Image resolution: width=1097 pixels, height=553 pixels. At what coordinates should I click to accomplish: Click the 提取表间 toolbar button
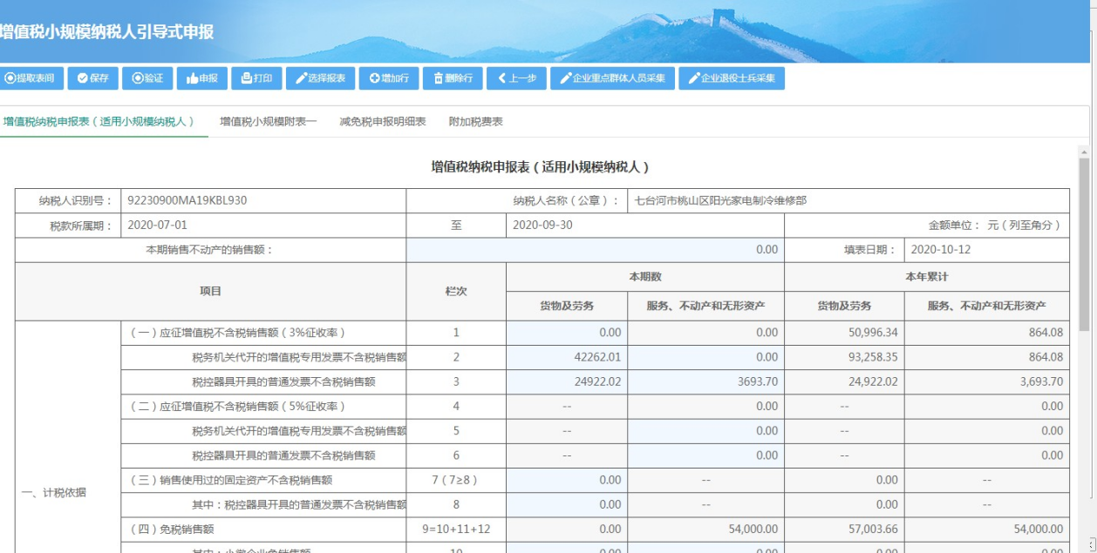click(x=30, y=78)
